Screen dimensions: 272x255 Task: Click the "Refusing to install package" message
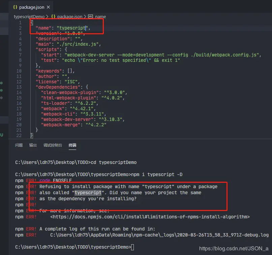click(x=128, y=186)
